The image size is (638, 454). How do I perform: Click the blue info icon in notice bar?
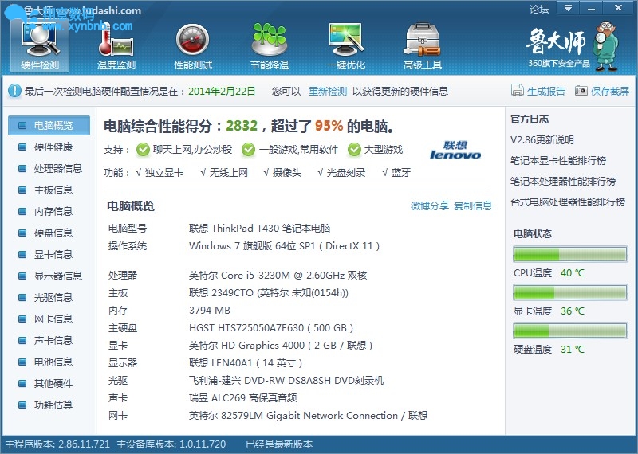tap(14, 91)
